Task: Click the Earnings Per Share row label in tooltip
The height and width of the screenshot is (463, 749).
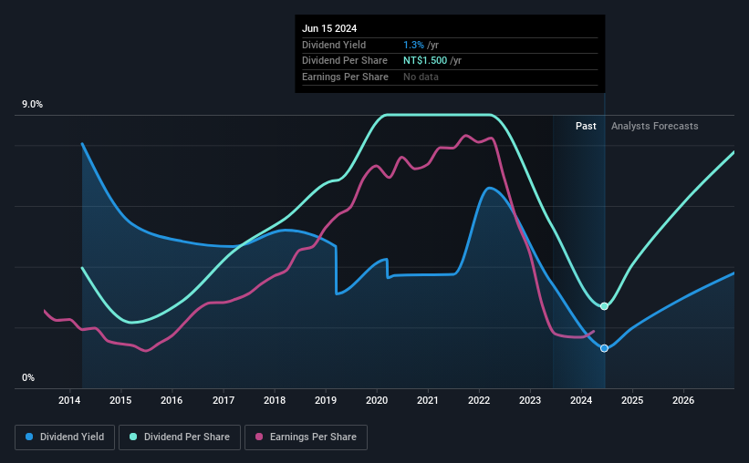Action: pos(345,77)
